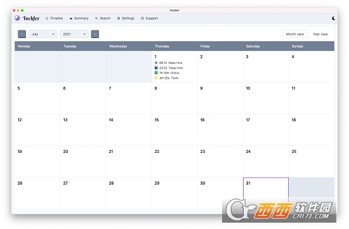
Task: Click the sleep time moon icon
Action: coord(156,68)
